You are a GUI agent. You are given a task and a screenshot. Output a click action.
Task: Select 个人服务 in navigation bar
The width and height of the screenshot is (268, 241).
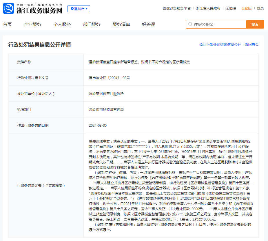(x=62, y=24)
